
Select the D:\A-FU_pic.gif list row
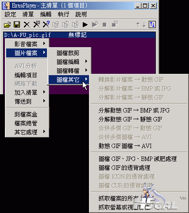[79, 35]
